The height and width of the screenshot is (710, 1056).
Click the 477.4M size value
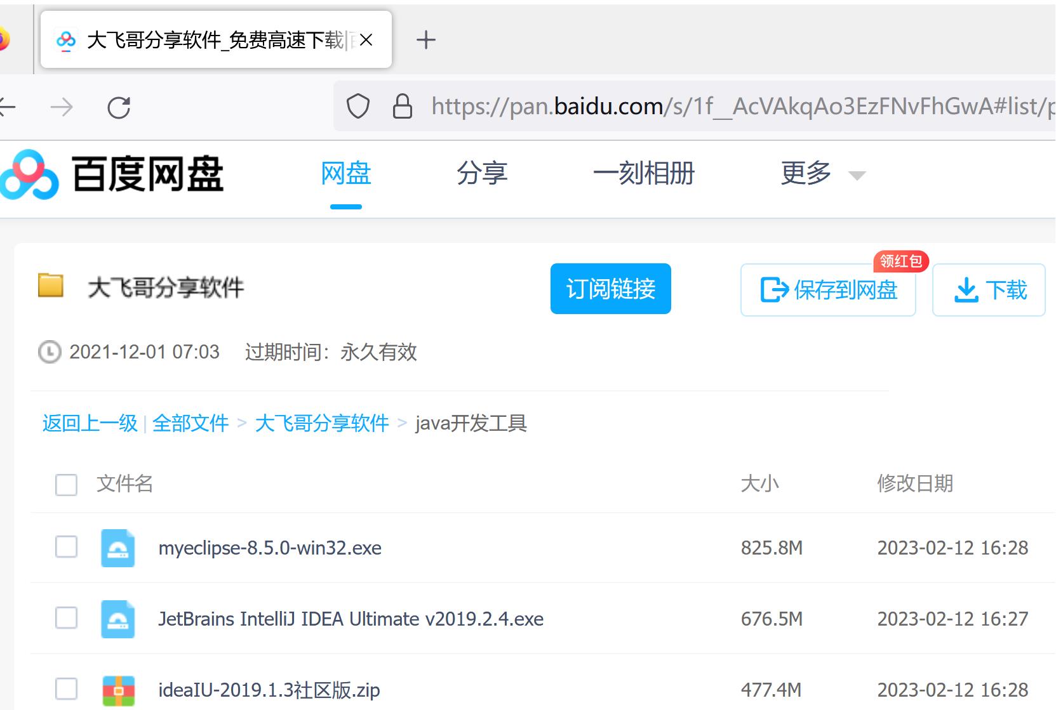pos(771,690)
